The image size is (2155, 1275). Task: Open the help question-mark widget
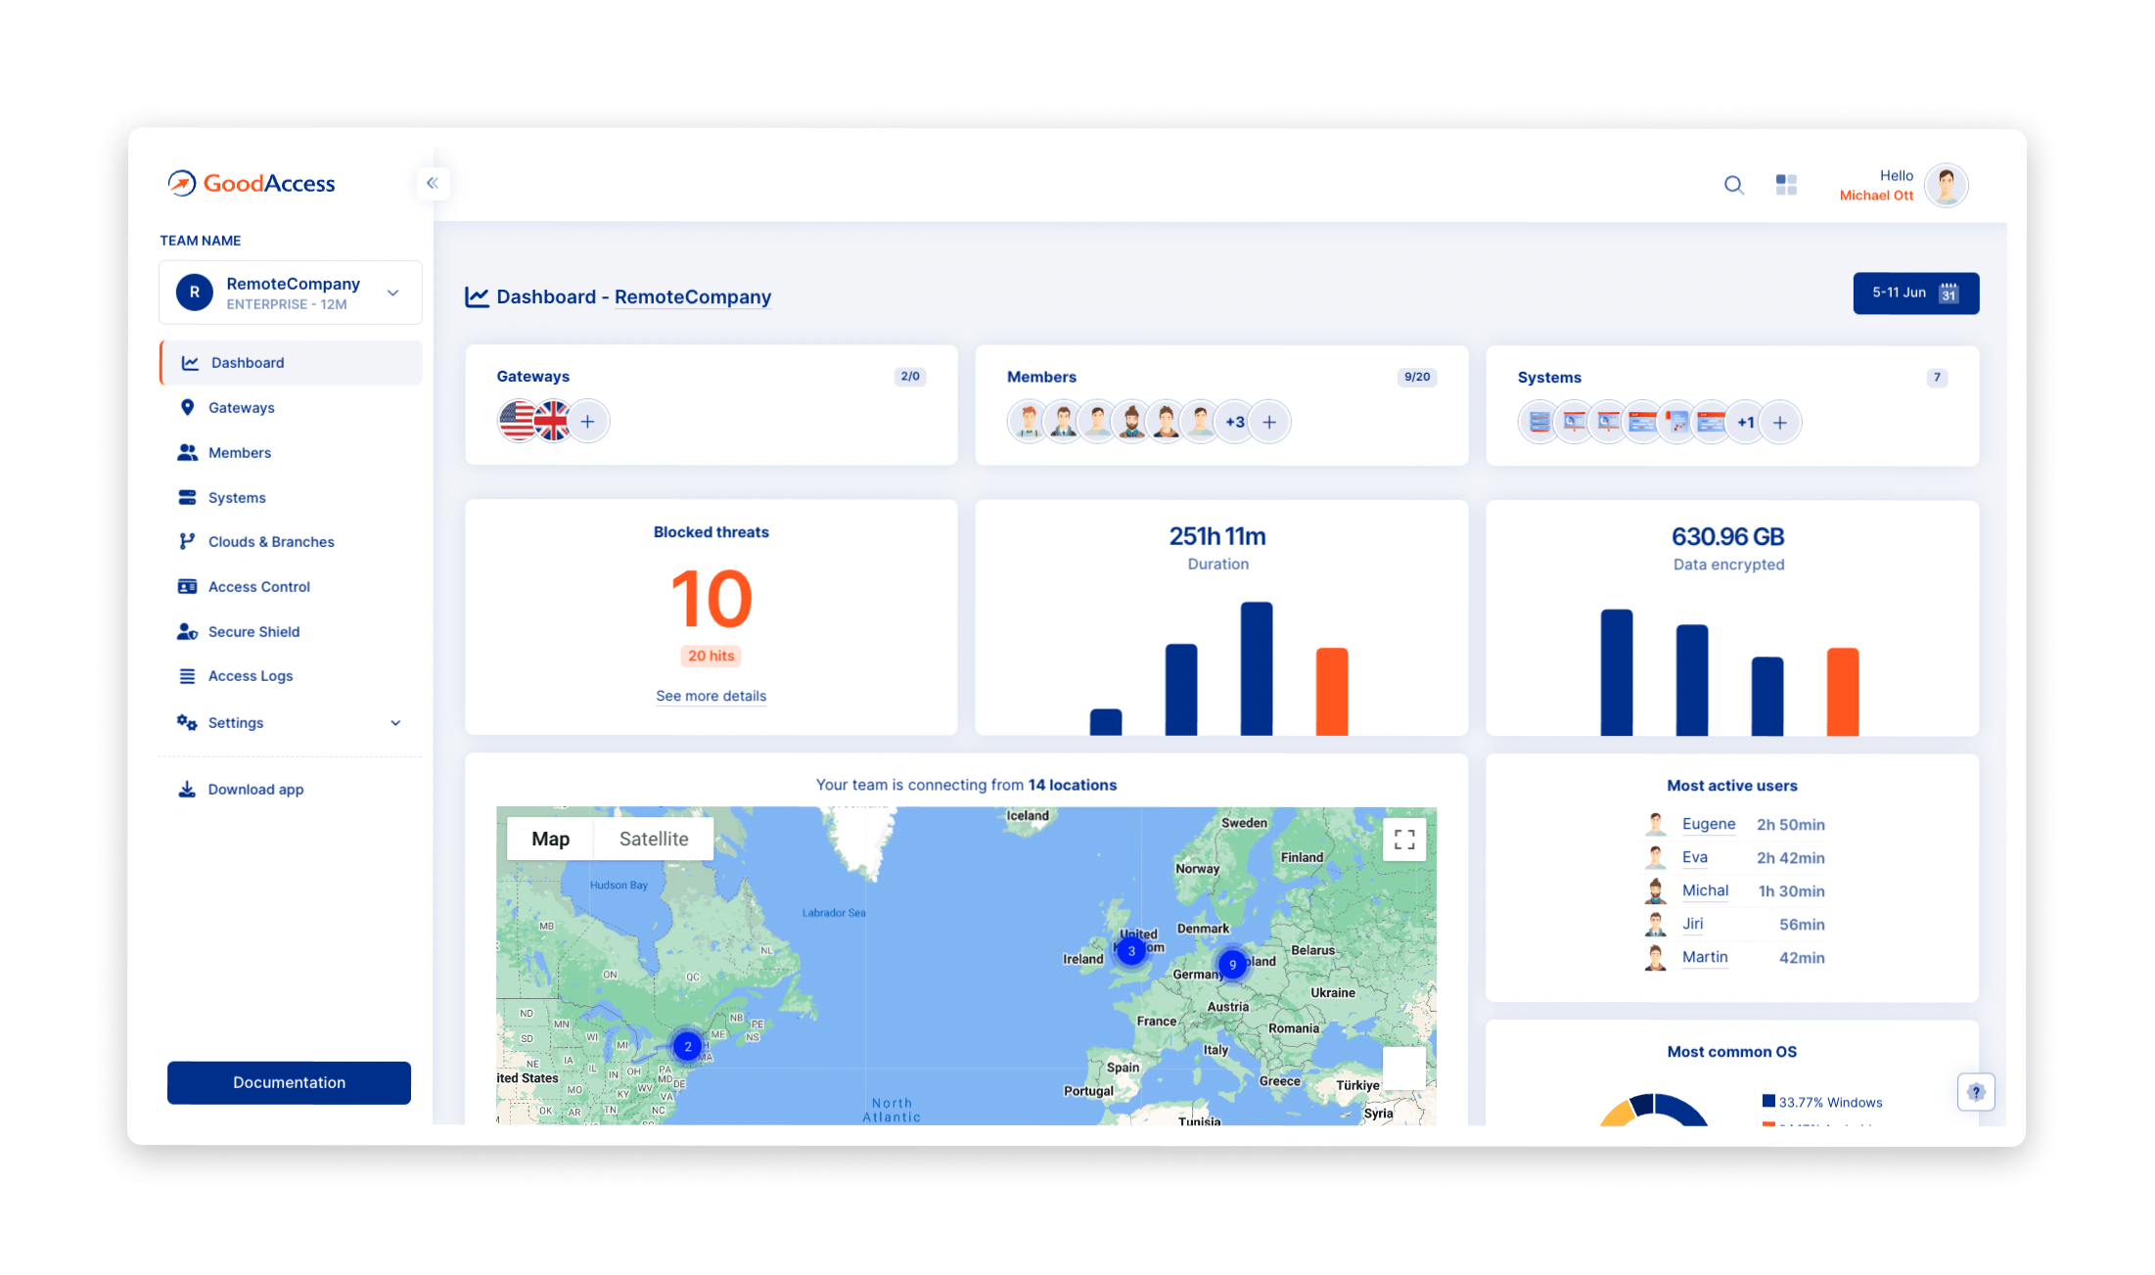pos(1976,1092)
